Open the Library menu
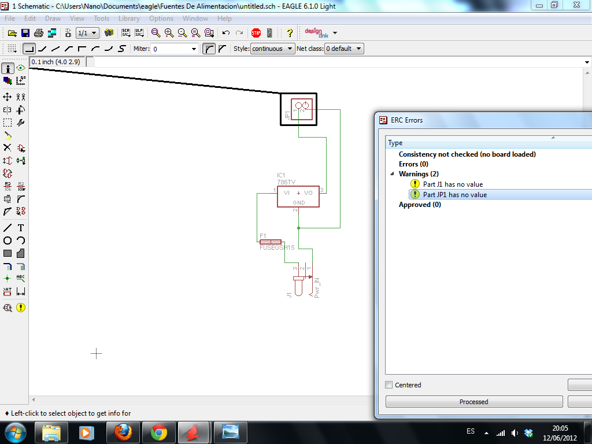Image resolution: width=592 pixels, height=444 pixels. coord(129,18)
